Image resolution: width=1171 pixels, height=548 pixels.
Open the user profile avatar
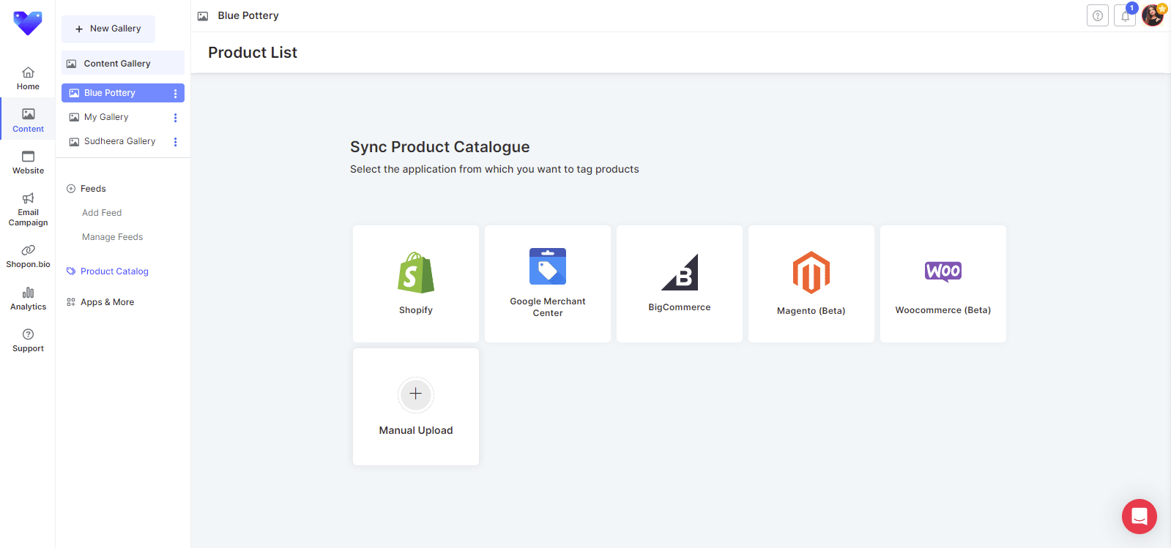pos(1153,15)
